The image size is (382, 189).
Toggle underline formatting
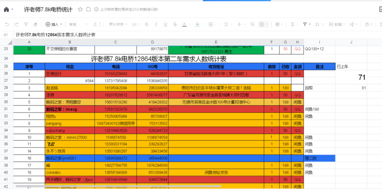166,24
